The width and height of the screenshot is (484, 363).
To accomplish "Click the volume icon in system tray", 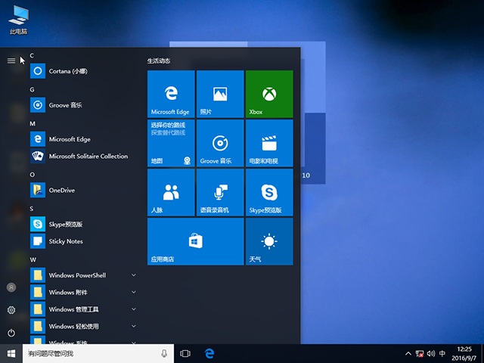I will pos(431,353).
